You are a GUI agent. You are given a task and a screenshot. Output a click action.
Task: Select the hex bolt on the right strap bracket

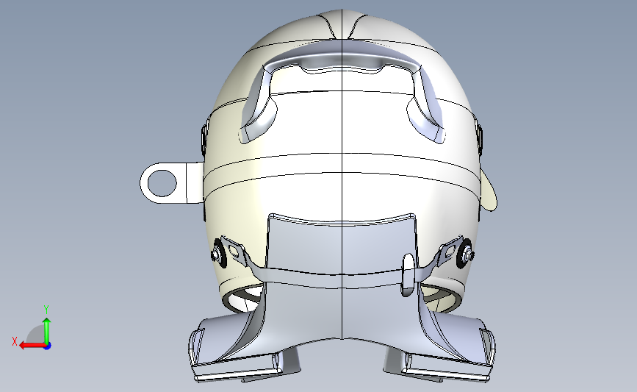(469, 255)
